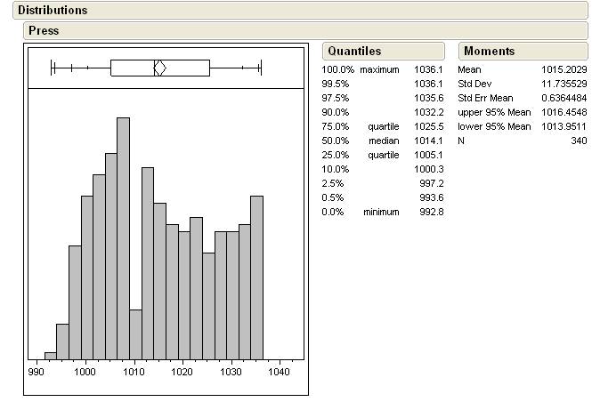Click the mean diamond in the box plot
Screen dimensions: 592x402
tap(160, 68)
